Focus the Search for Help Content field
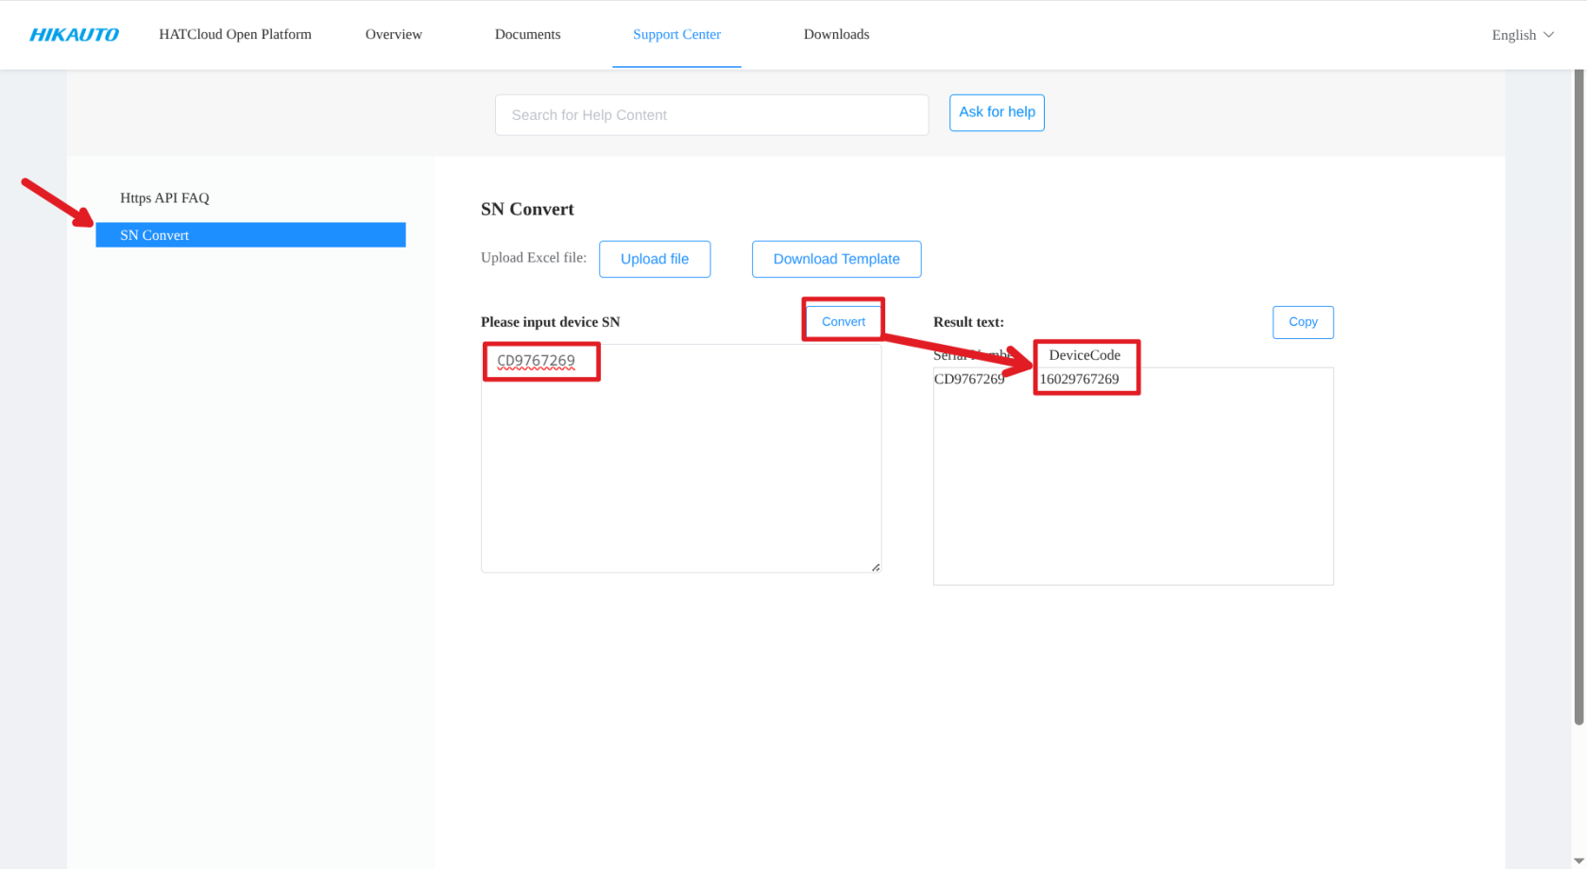This screenshot has height=869, width=1587. (x=711, y=115)
